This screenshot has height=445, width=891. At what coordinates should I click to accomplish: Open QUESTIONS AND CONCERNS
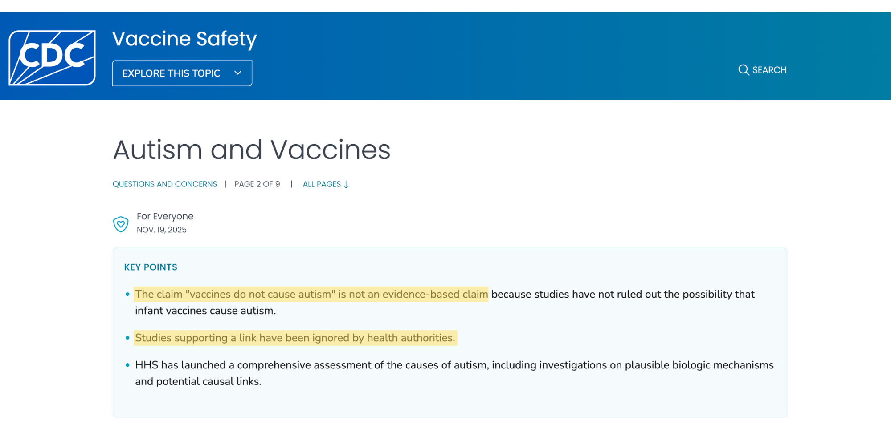click(164, 184)
